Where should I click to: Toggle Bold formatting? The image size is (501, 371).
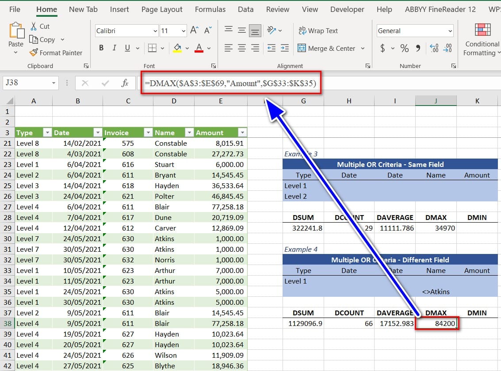(101, 48)
